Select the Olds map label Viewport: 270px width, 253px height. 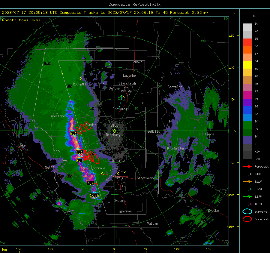pos(114,125)
